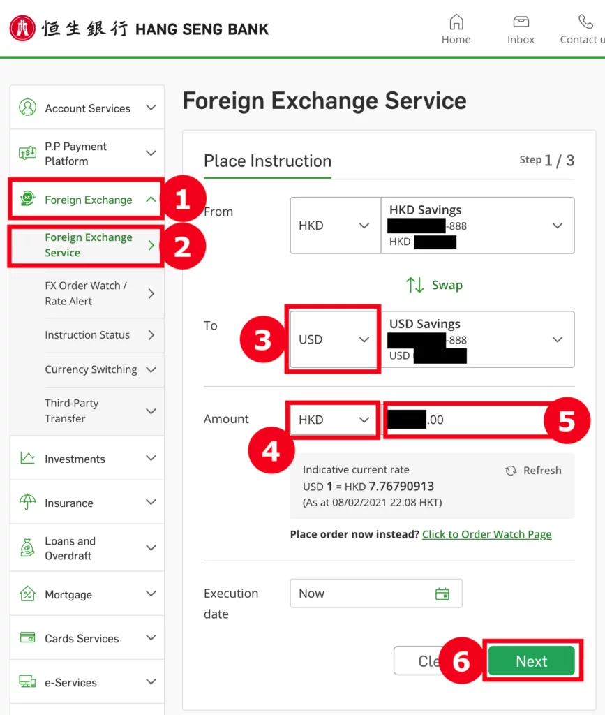Expand the Mortgage menu chevron
Viewport: 605px width, 715px height.
151,594
